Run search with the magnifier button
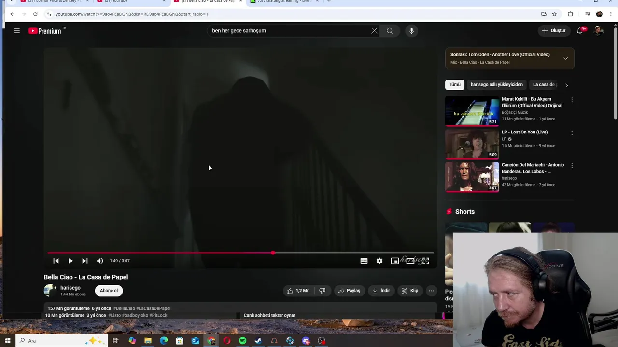Viewport: 618px width, 347px height. pyautogui.click(x=390, y=31)
